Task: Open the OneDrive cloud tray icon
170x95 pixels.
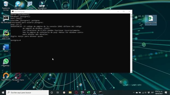Action: coord(137,93)
